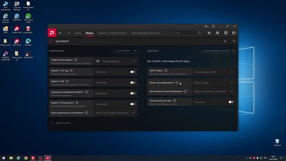This screenshot has height=161, width=286.
Task: Open settings gear in AMD software
Action: (x=226, y=33)
